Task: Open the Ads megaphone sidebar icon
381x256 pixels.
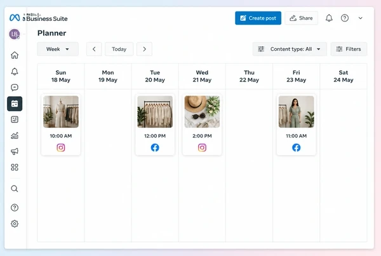Action: tap(15, 151)
